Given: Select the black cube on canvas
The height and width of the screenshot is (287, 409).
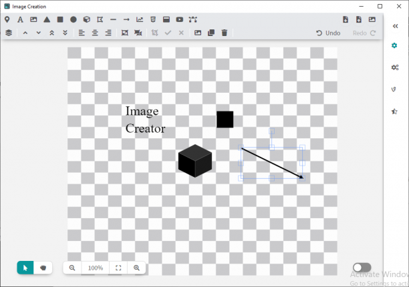Looking at the screenshot, I should coord(195,161).
